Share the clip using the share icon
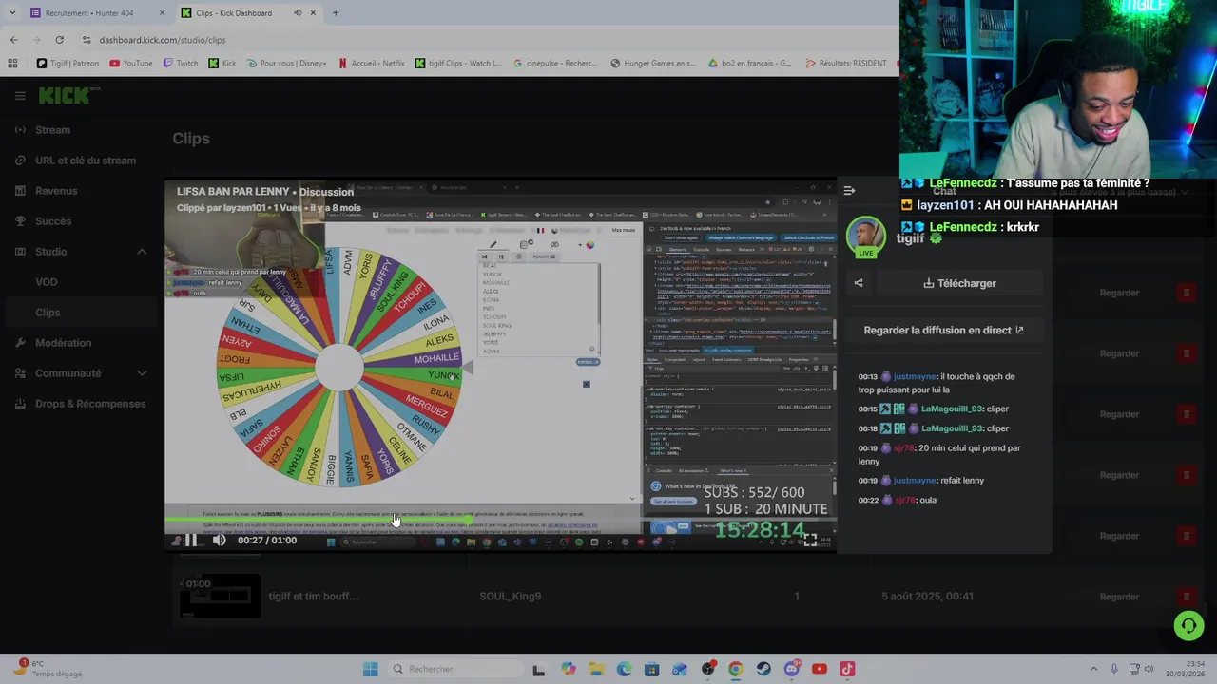This screenshot has height=684, width=1217. click(x=859, y=282)
